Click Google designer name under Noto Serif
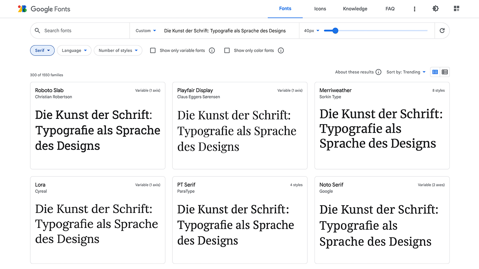The image size is (479, 269). pos(326,192)
